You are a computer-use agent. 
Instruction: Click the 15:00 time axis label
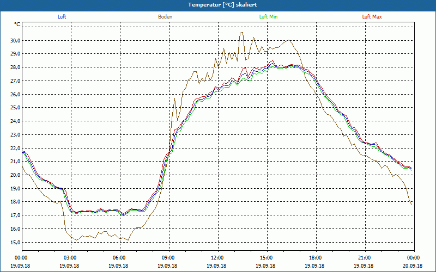(x=267, y=258)
